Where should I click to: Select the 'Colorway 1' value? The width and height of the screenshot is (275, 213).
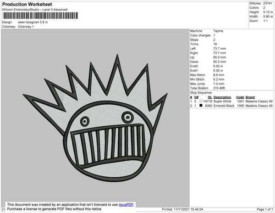tap(26, 27)
